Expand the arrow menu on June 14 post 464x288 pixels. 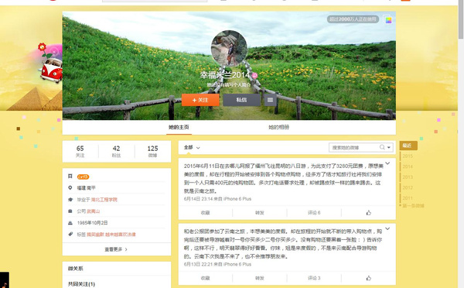point(387,163)
